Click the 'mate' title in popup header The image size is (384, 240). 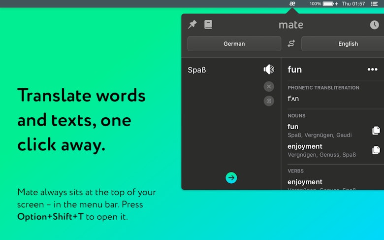pyautogui.click(x=291, y=25)
